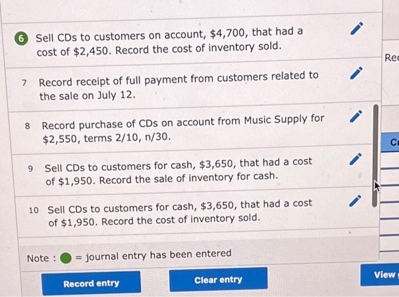
Task: Select transaction 7 receipt of full payment
Action: [x=191, y=86]
